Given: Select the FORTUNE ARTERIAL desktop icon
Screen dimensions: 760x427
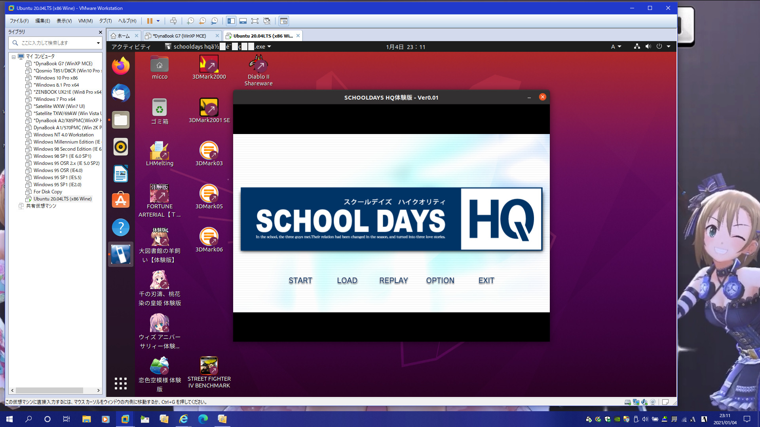Looking at the screenshot, I should [160, 201].
